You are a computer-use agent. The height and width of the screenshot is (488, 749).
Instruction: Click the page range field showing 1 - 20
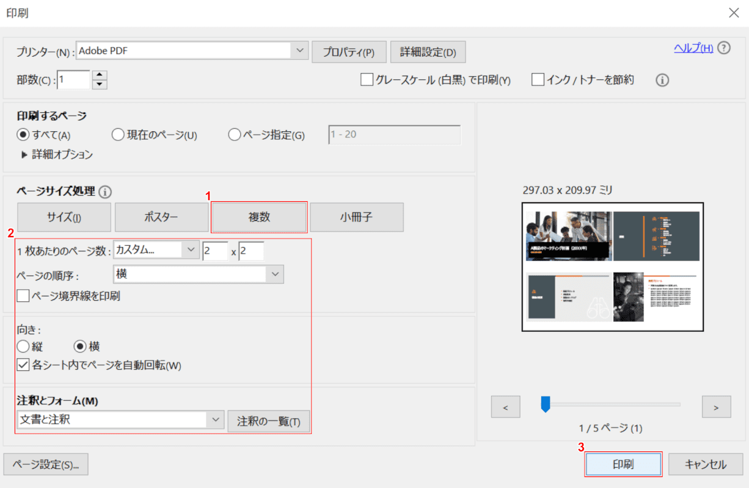395,135
